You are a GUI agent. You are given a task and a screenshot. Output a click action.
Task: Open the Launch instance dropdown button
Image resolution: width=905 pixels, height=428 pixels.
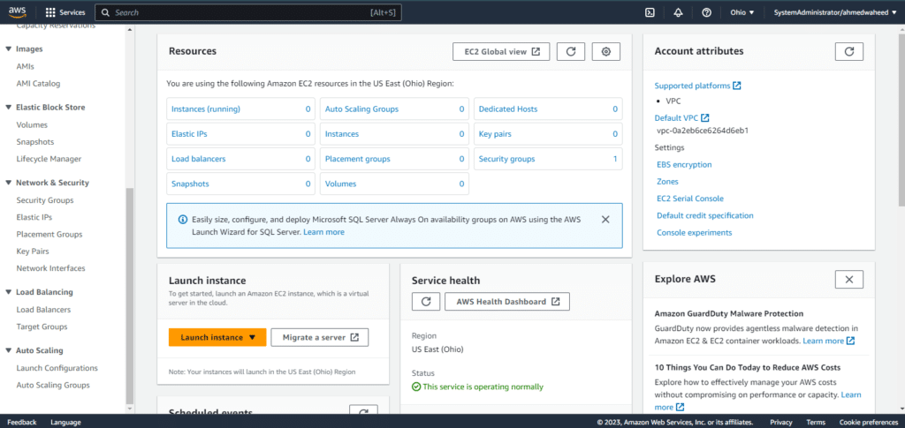(217, 338)
